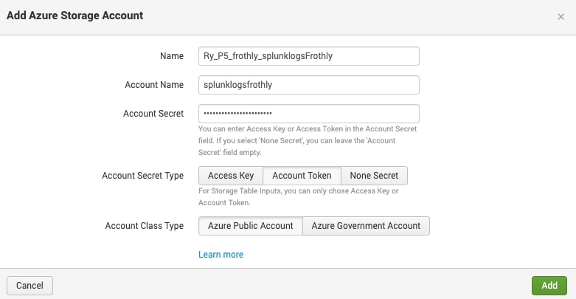Viewport: 576px width, 299px height.
Task: Click the Add Azure Storage Account title
Action: (x=75, y=16)
